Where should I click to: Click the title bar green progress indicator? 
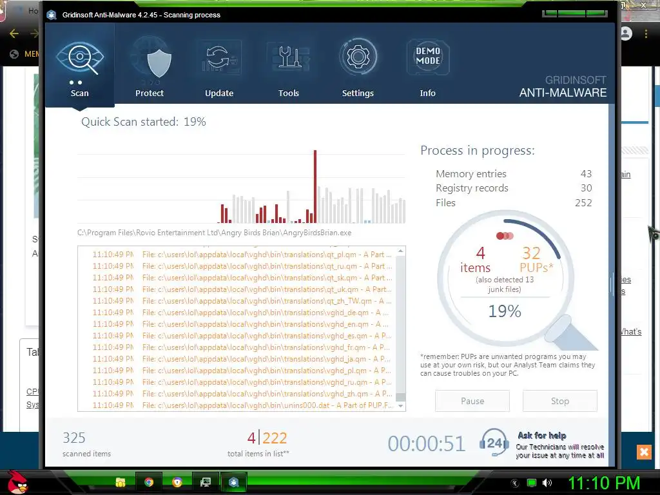575,14
